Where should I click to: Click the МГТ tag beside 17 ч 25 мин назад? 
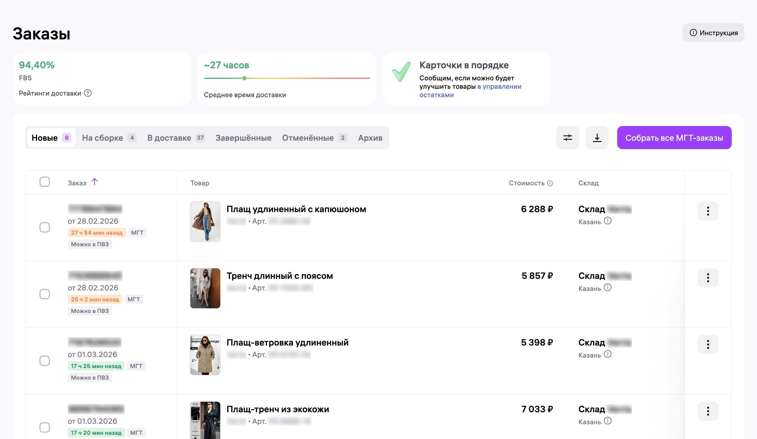pyautogui.click(x=136, y=366)
